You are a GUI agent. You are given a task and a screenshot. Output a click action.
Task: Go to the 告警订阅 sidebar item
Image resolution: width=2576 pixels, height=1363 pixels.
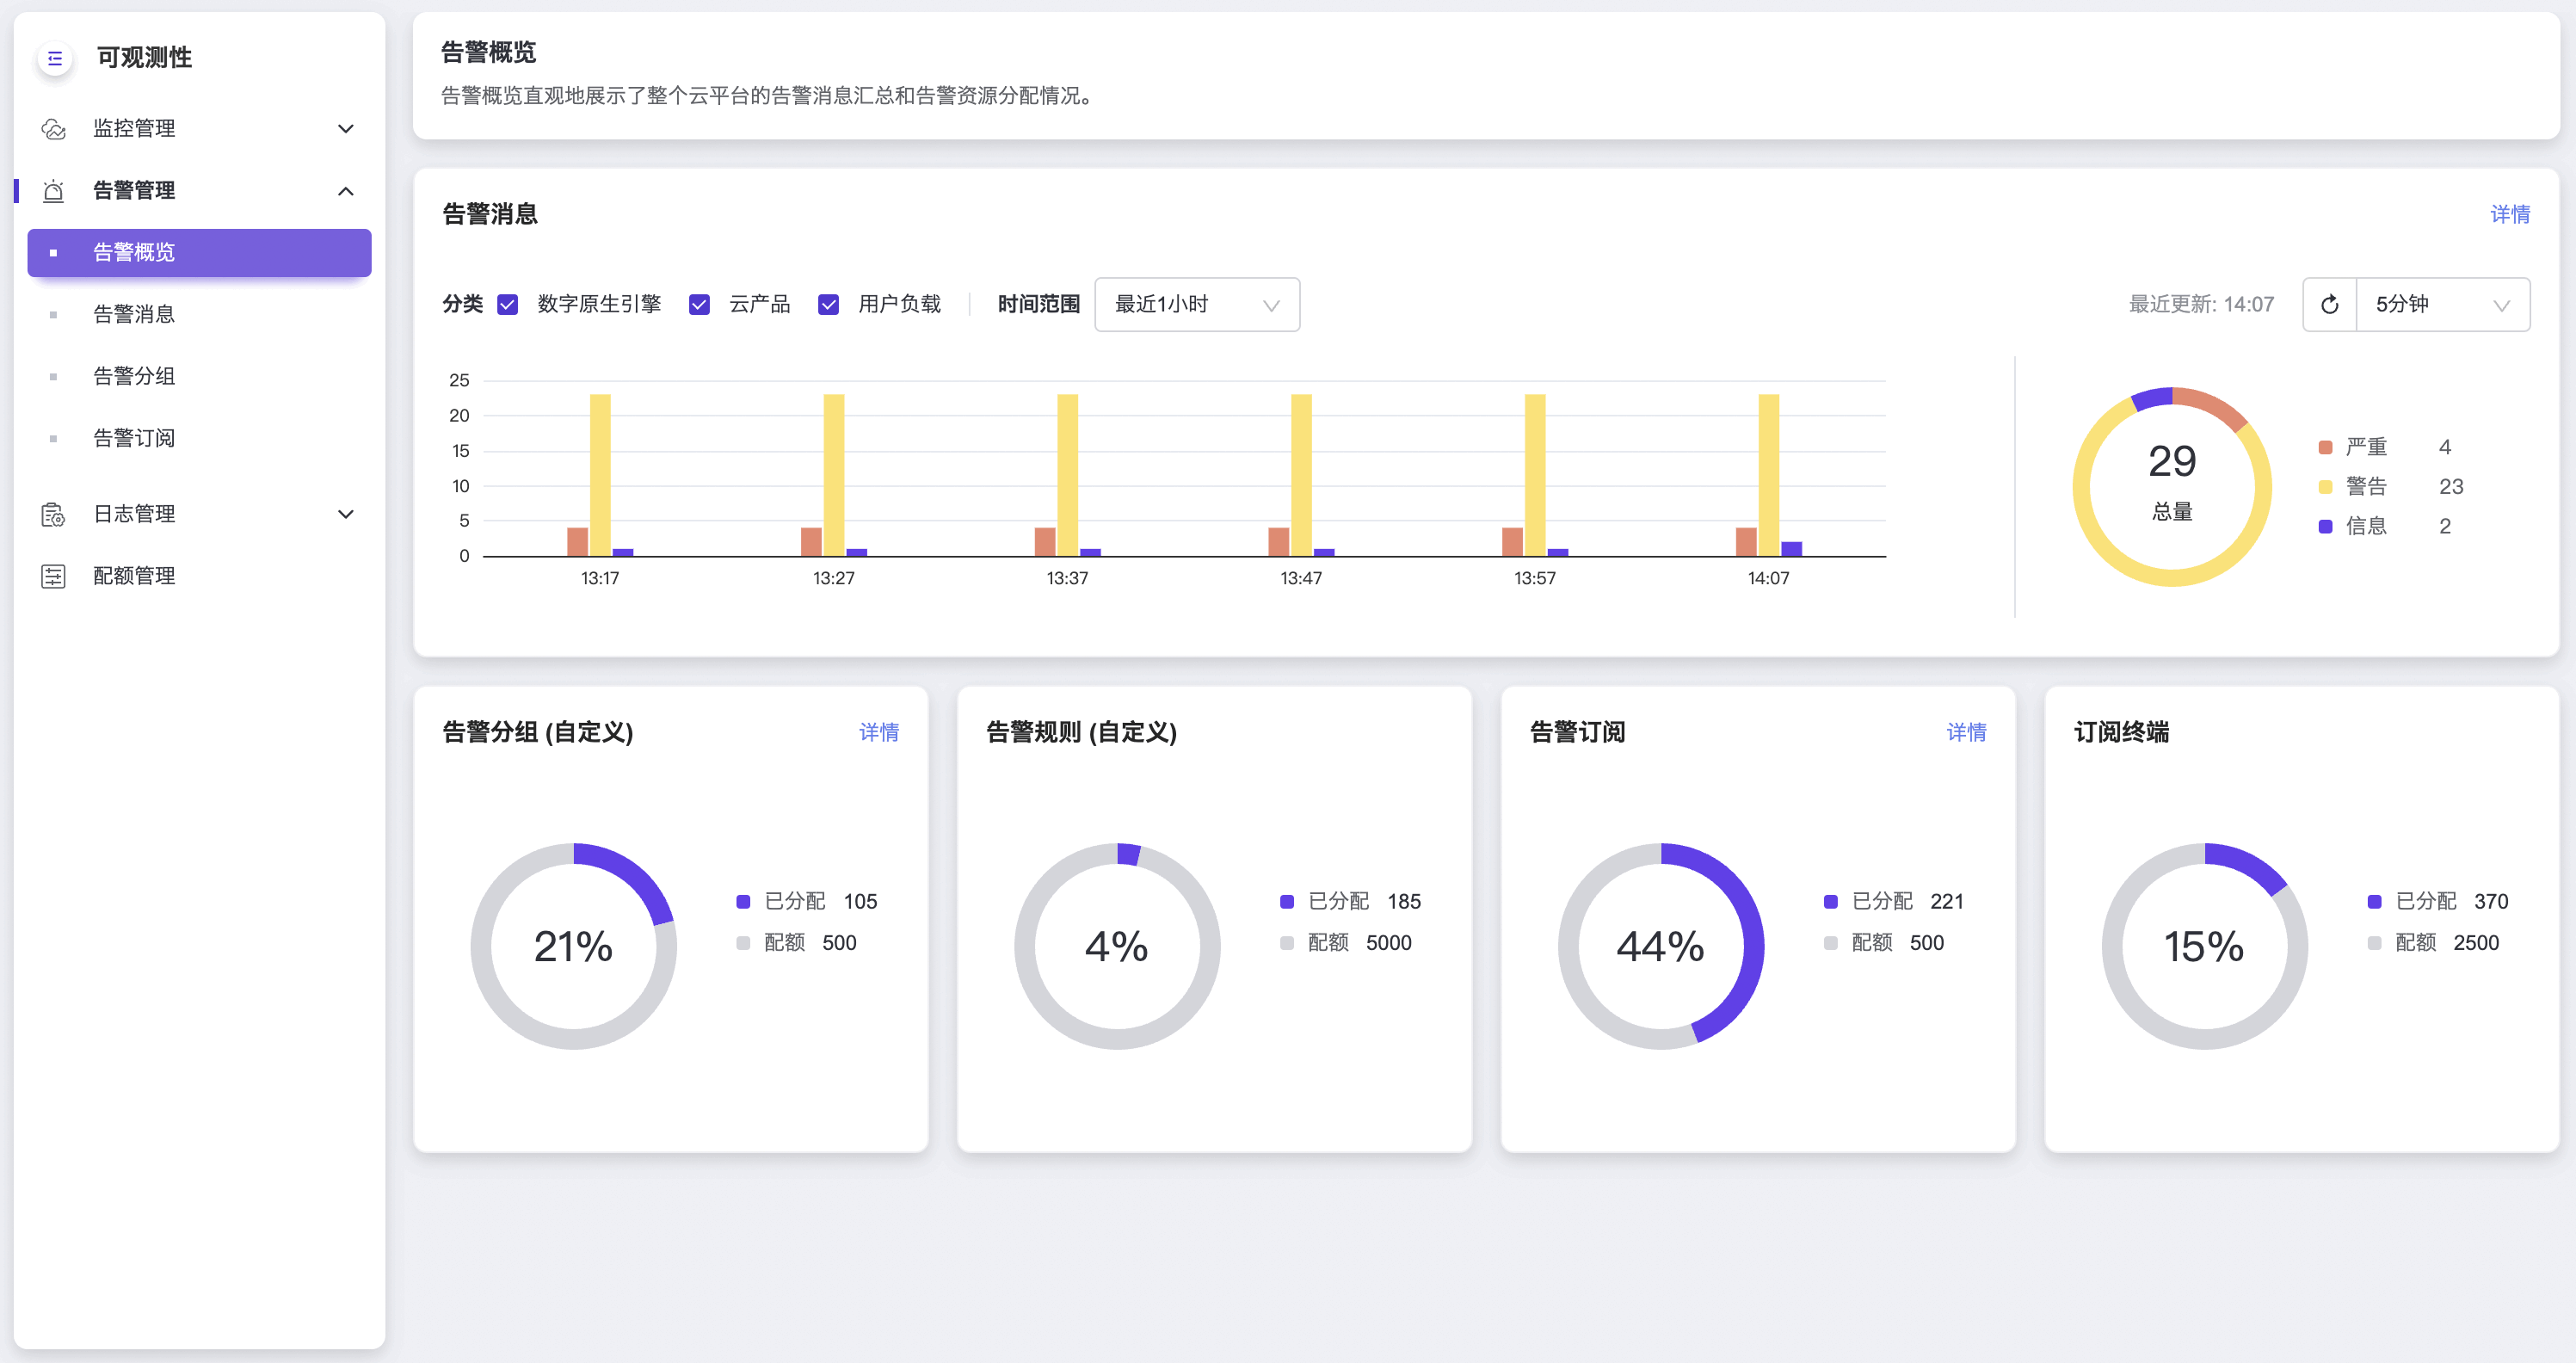point(134,438)
